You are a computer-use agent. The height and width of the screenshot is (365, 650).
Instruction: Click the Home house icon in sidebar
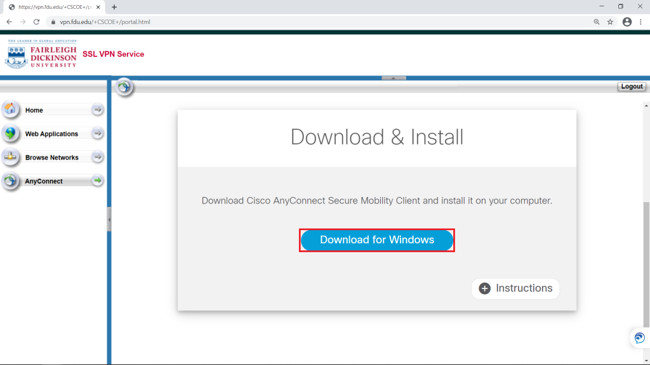click(10, 109)
